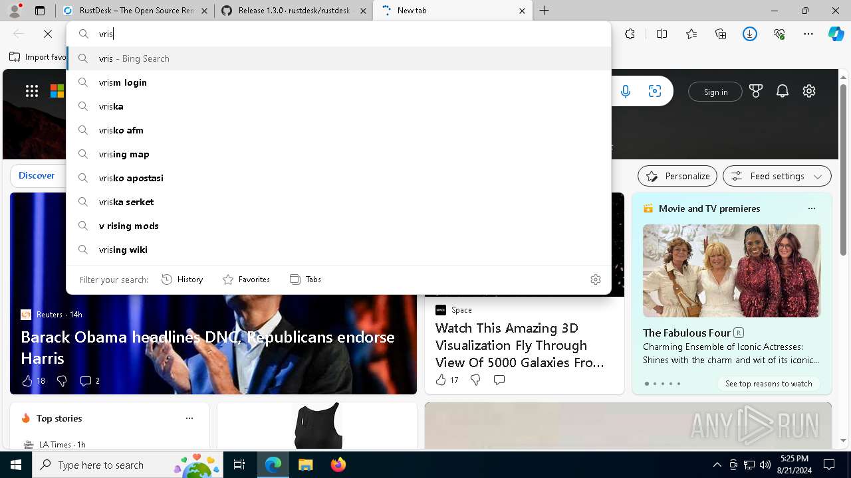This screenshot has height=478, width=851.
Task: Open new tab with plus button
Action: coord(545,11)
